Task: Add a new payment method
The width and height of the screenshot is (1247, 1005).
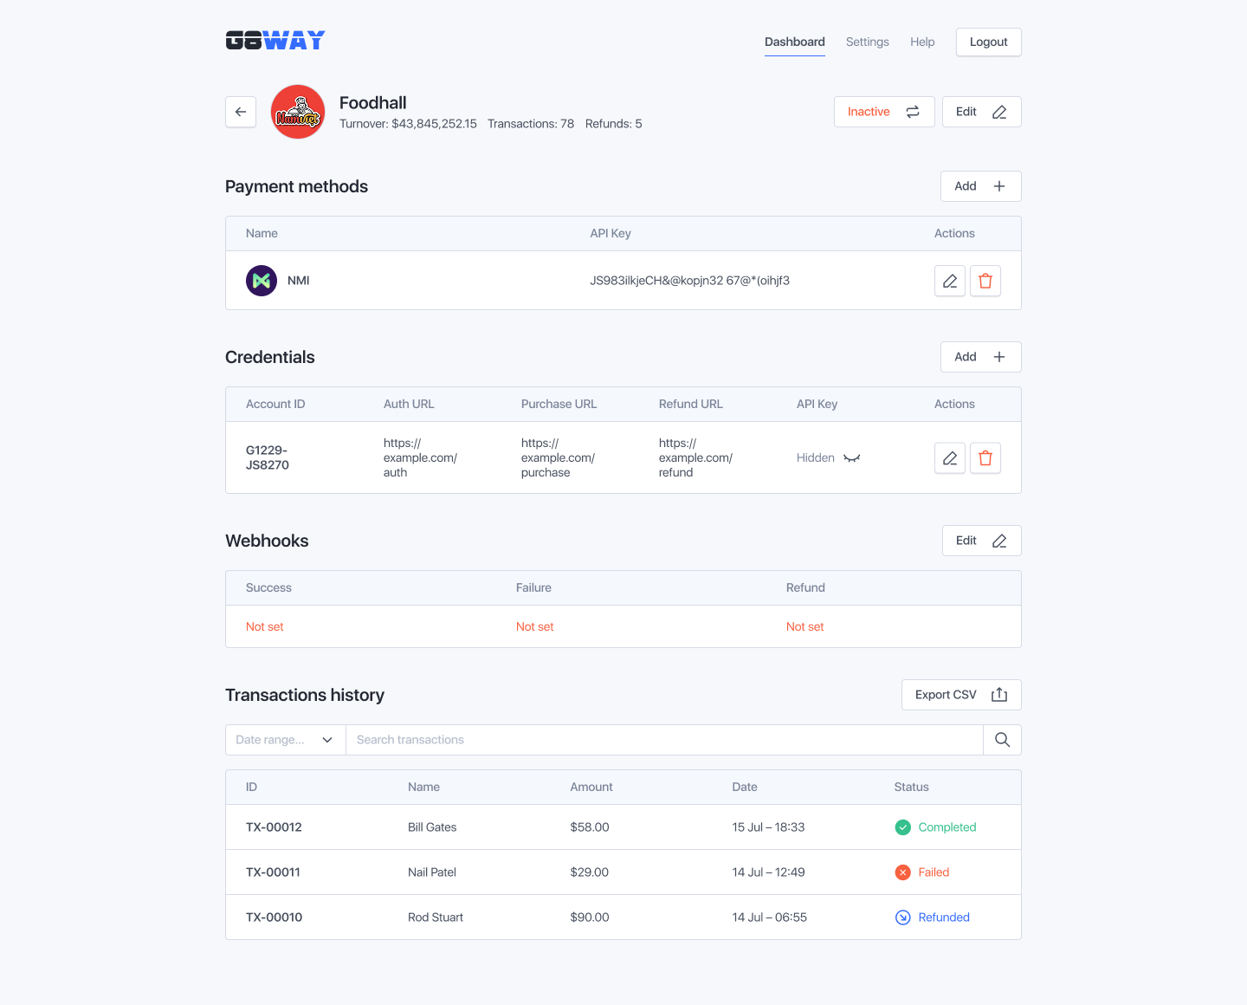Action: point(980,186)
